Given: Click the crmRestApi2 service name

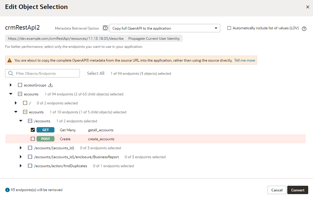Looking at the screenshot, I should click(22, 27).
